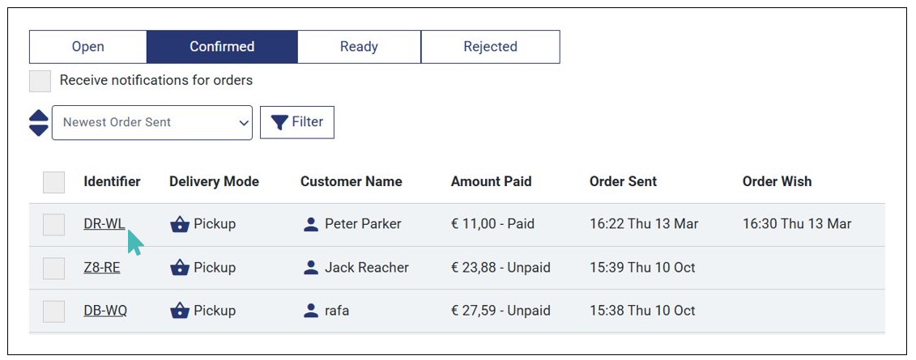Open order DR-WL identifier link
The width and height of the screenshot is (916, 360).
[104, 224]
